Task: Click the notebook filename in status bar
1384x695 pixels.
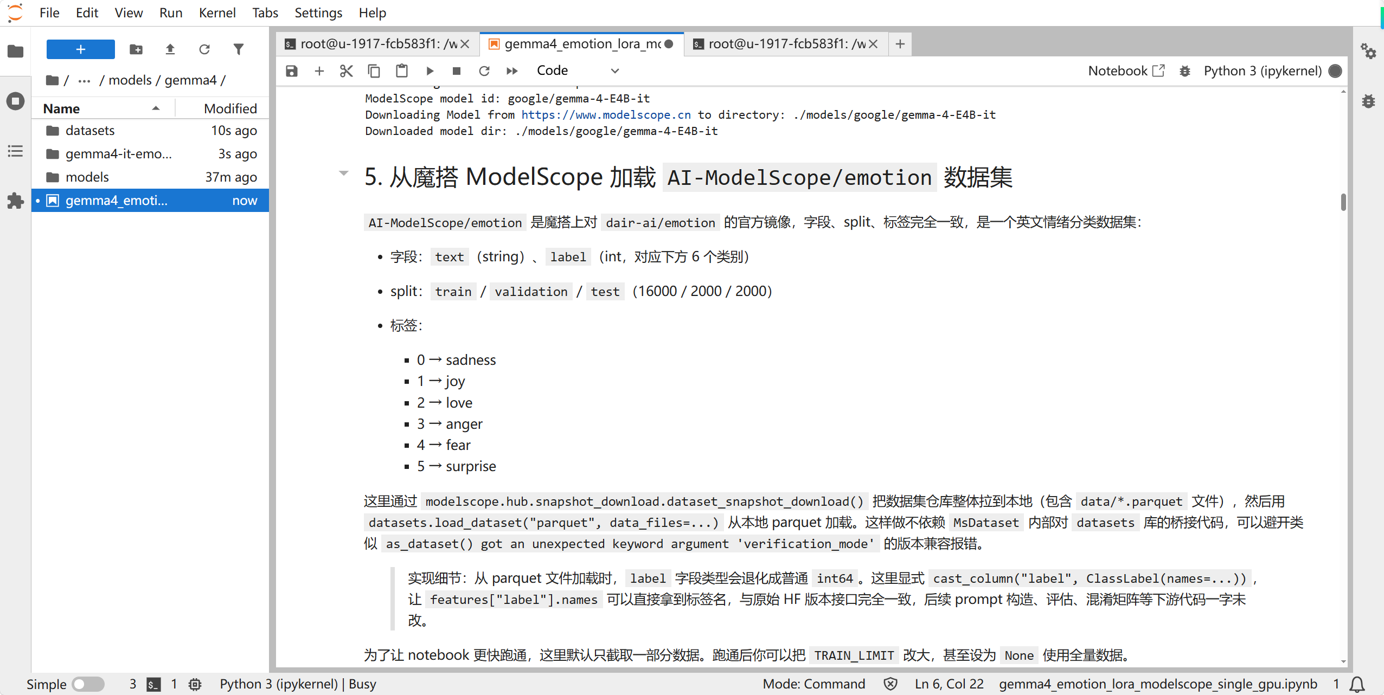Action: coord(1158,684)
